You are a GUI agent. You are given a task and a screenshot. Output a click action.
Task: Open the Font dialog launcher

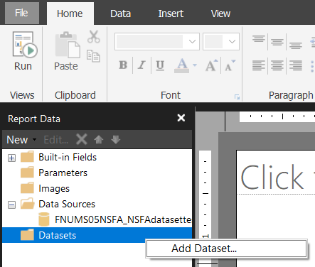237,97
